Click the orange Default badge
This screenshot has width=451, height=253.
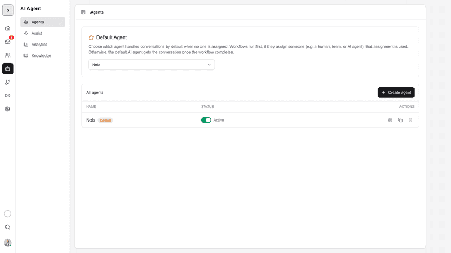pyautogui.click(x=105, y=121)
